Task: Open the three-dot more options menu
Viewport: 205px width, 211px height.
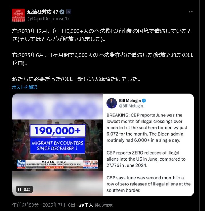Action: (x=191, y=12)
